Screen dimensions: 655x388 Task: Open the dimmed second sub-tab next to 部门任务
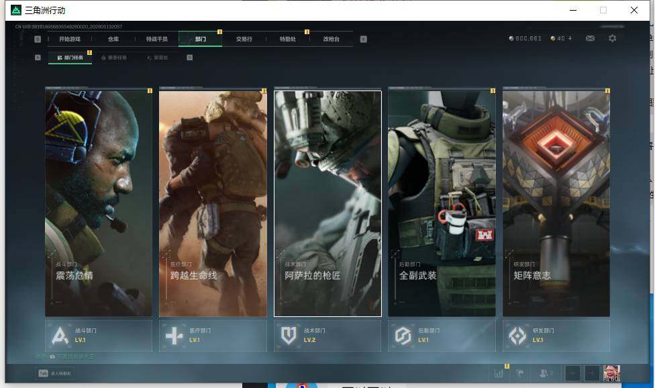coord(114,58)
